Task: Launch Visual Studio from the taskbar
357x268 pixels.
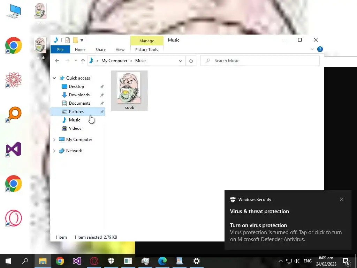Action: pyautogui.click(x=77, y=261)
